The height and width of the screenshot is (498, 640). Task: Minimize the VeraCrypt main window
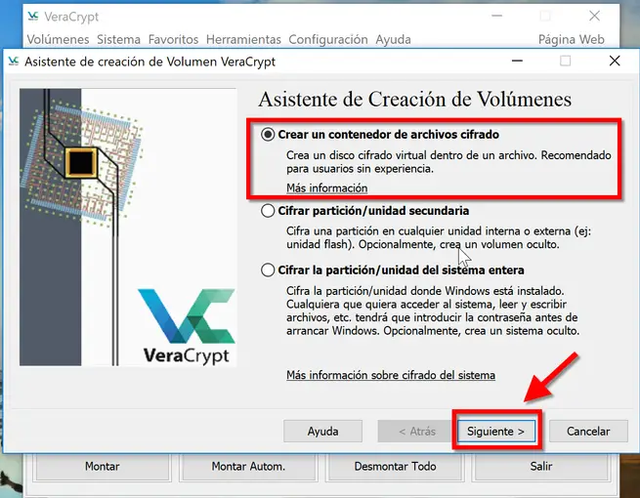(496, 16)
